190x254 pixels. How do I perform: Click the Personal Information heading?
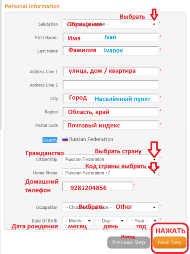pos(32,6)
